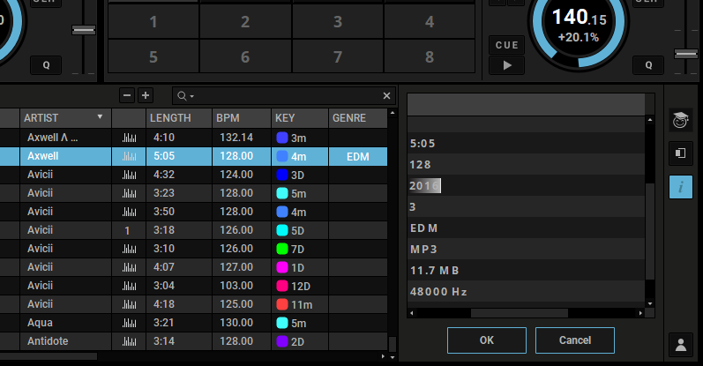Click the 132.14 BPM cell

point(242,138)
